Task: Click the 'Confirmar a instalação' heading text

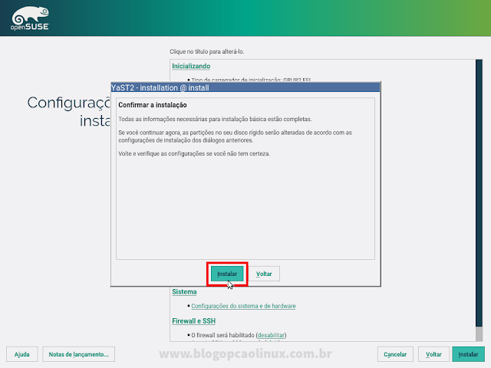Action: 153,105
